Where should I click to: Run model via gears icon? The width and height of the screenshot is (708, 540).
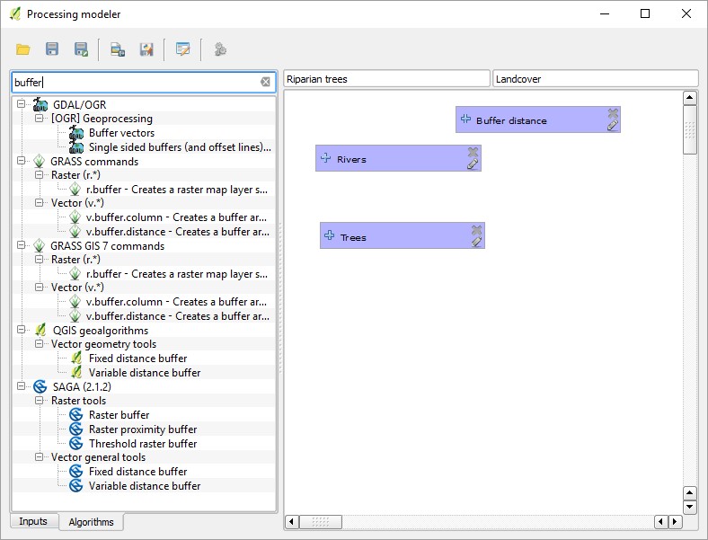[220, 49]
